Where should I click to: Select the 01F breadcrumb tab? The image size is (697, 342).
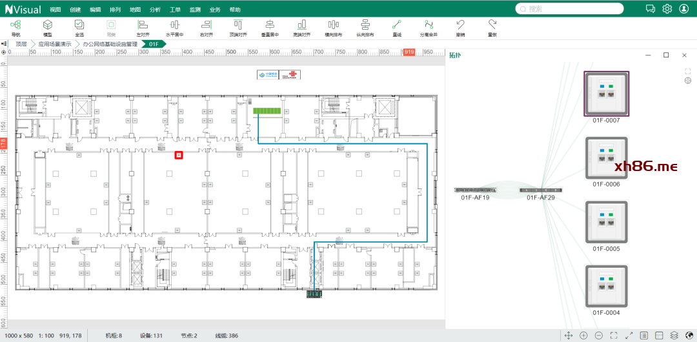(x=154, y=44)
